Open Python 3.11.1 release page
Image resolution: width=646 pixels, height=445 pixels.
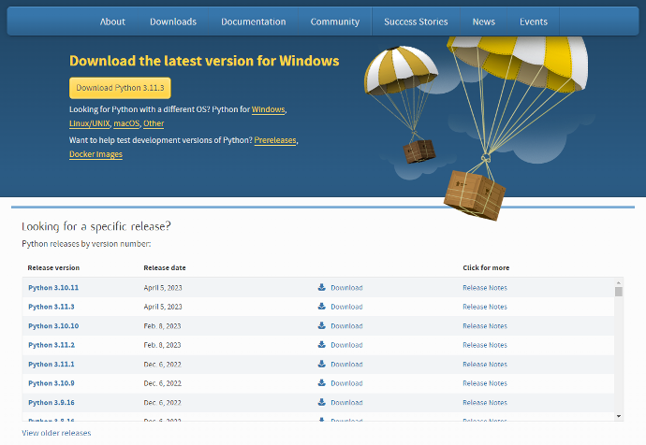(51, 364)
